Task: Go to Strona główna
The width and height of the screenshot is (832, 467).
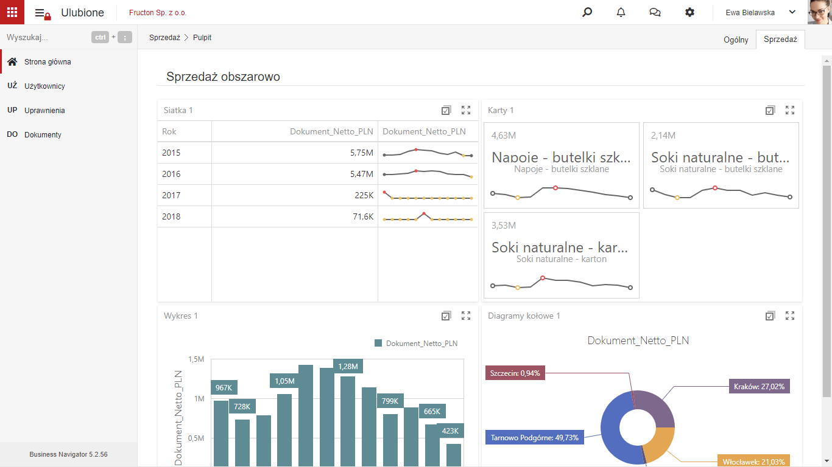Action: point(48,62)
